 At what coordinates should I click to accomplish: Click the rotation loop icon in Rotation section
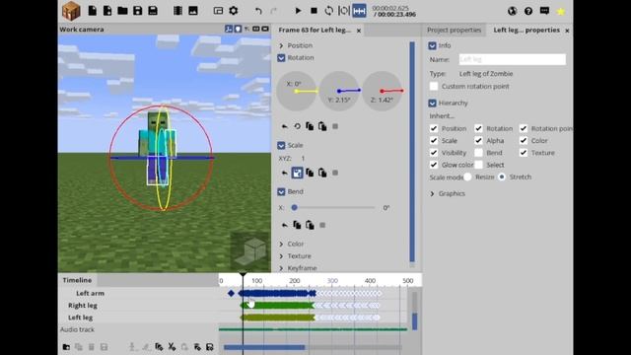[x=297, y=126]
